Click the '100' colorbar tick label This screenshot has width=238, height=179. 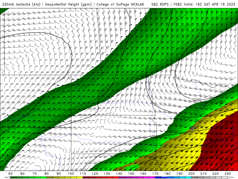(x=71, y=174)
